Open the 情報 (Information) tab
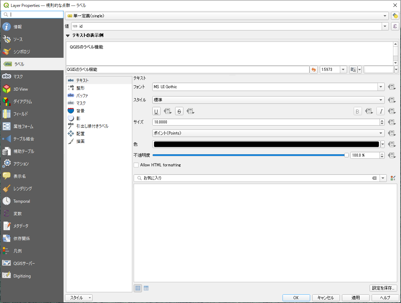Screen dimensions: 401x303 coord(32,27)
